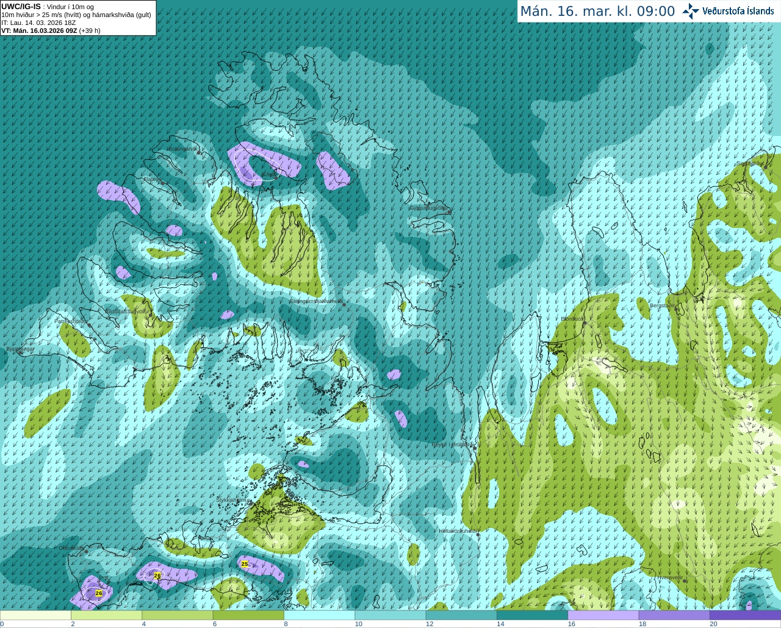Click the Veðurstofa Íslands logo text
Viewport: 781px width, 628px height.
[x=738, y=11]
